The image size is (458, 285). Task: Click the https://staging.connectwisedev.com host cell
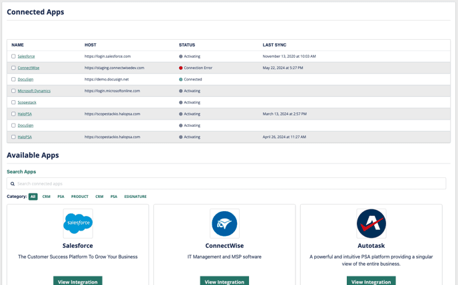pos(114,68)
